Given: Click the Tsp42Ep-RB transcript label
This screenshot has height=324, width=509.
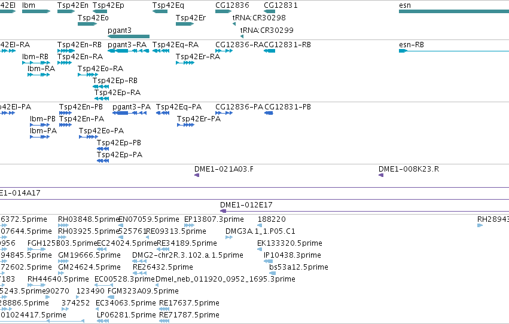Looking at the screenshot, I should coord(115,81).
